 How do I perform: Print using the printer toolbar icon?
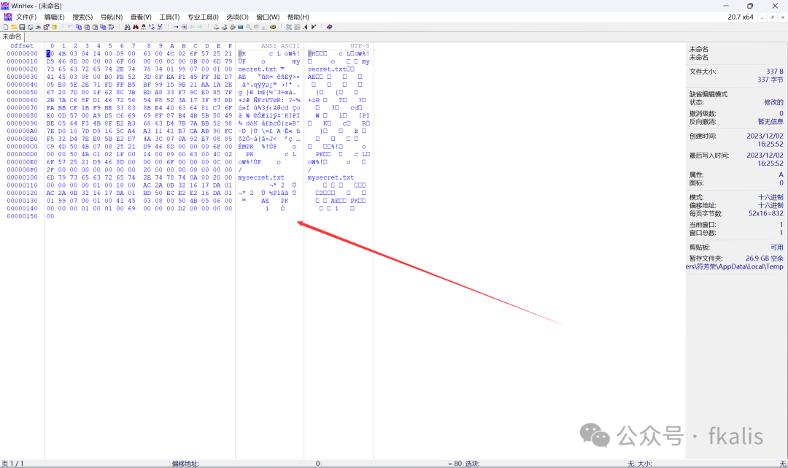[x=30, y=27]
